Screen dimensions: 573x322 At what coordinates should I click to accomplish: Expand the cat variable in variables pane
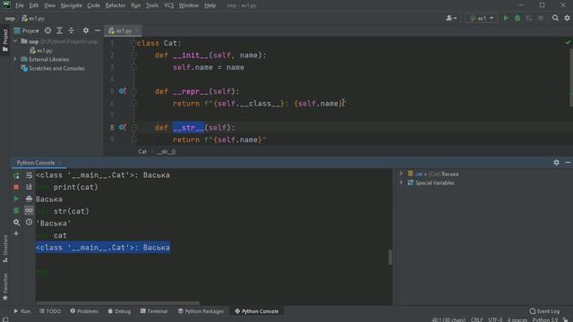click(401, 174)
